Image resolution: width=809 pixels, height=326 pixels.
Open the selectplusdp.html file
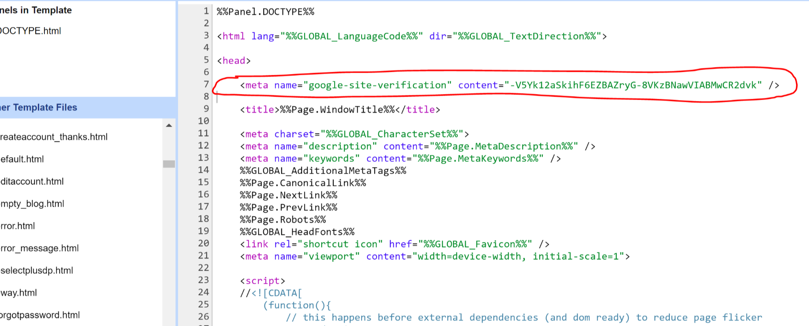click(x=37, y=270)
